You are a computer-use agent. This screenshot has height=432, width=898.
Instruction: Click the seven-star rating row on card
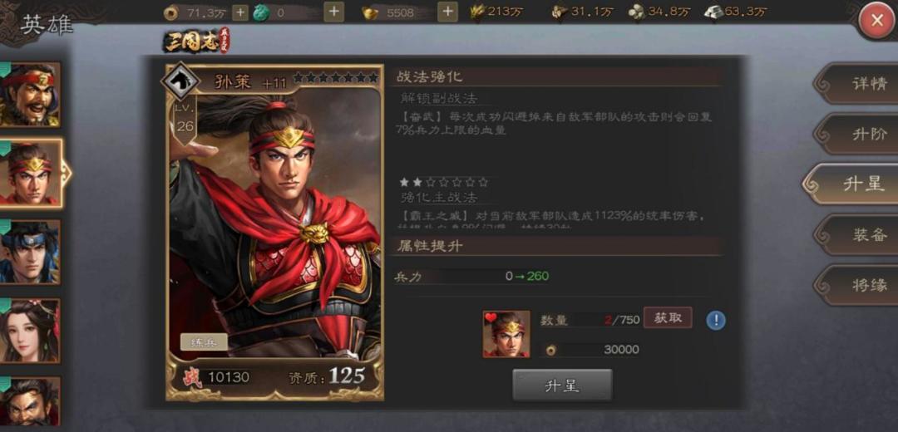[x=336, y=78]
